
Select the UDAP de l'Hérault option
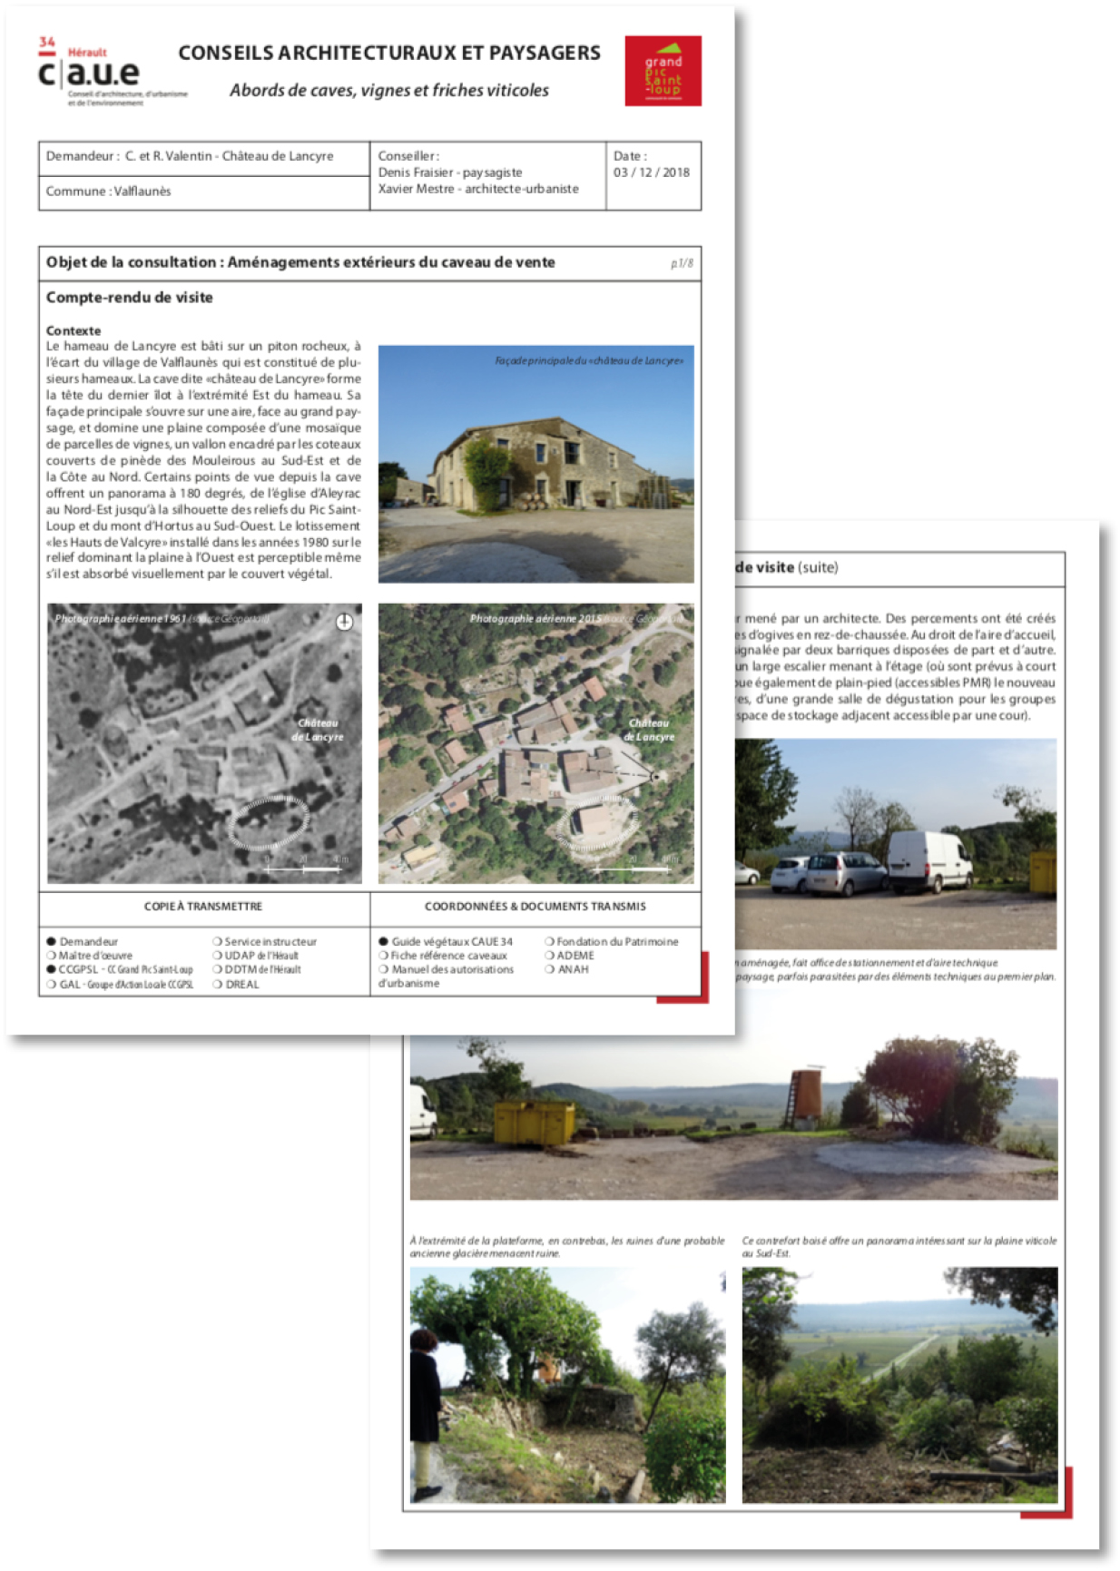pyautogui.click(x=217, y=956)
